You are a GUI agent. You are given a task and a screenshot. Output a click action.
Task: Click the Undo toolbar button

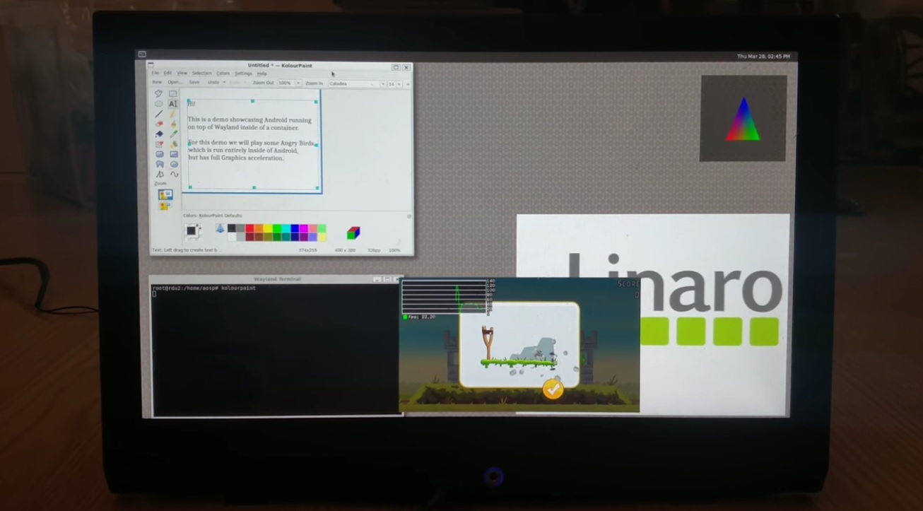213,83
